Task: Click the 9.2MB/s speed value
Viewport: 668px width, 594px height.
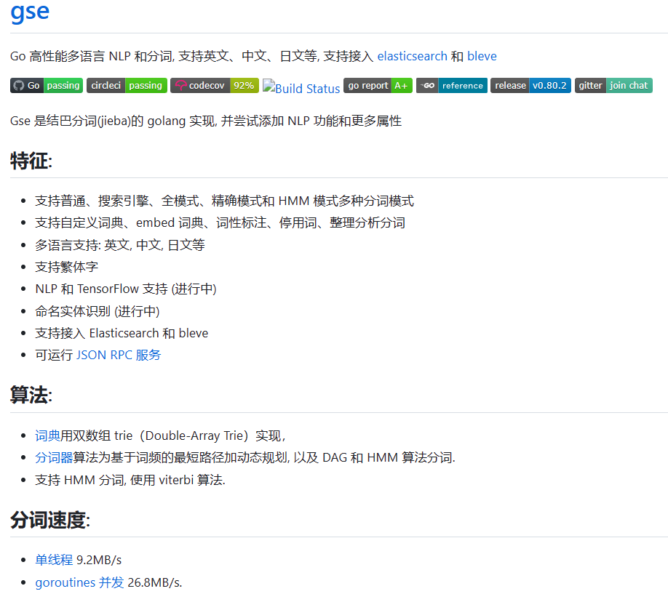Action: click(99, 560)
